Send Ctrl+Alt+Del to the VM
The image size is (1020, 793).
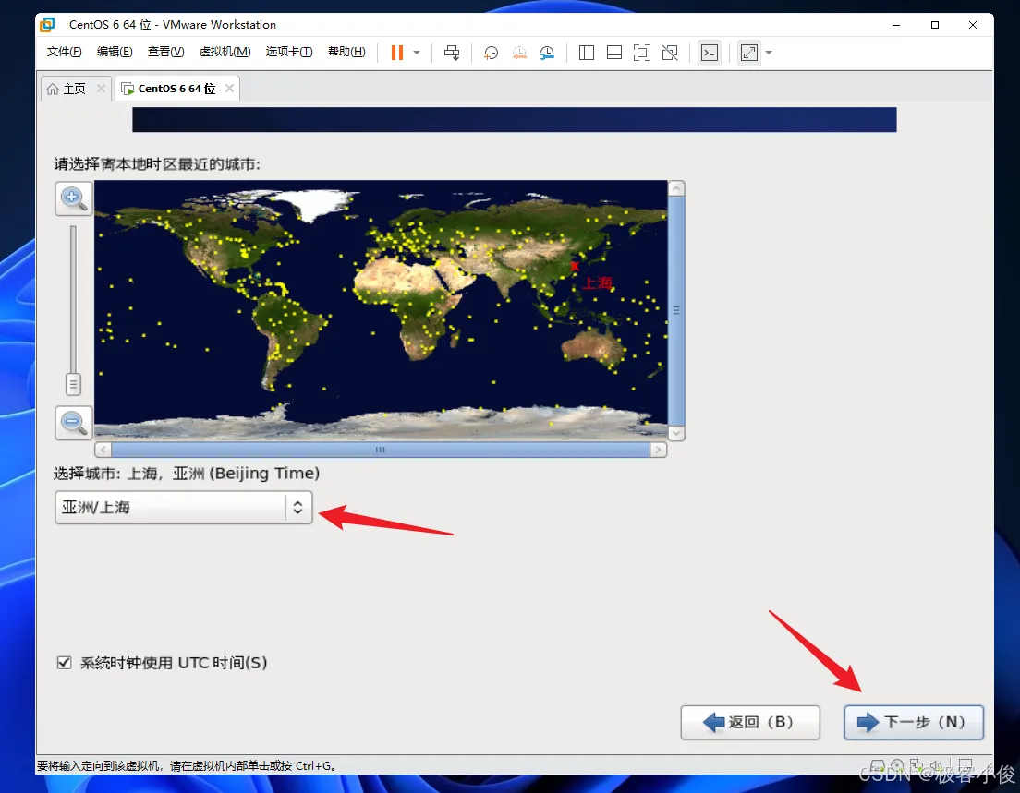tap(452, 53)
